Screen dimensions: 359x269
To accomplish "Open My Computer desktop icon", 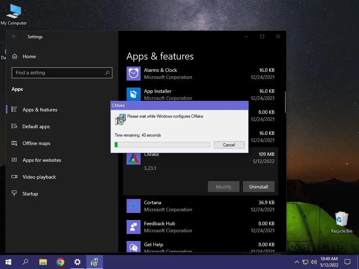I will pos(14,14).
